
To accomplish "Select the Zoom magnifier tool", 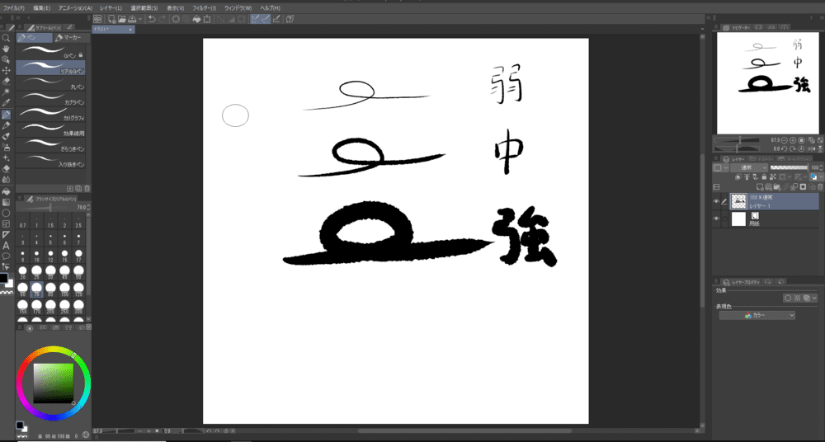I will pyautogui.click(x=6, y=38).
